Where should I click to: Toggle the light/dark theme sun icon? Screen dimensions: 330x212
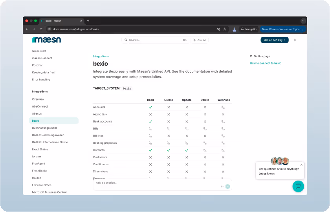tap(295, 40)
